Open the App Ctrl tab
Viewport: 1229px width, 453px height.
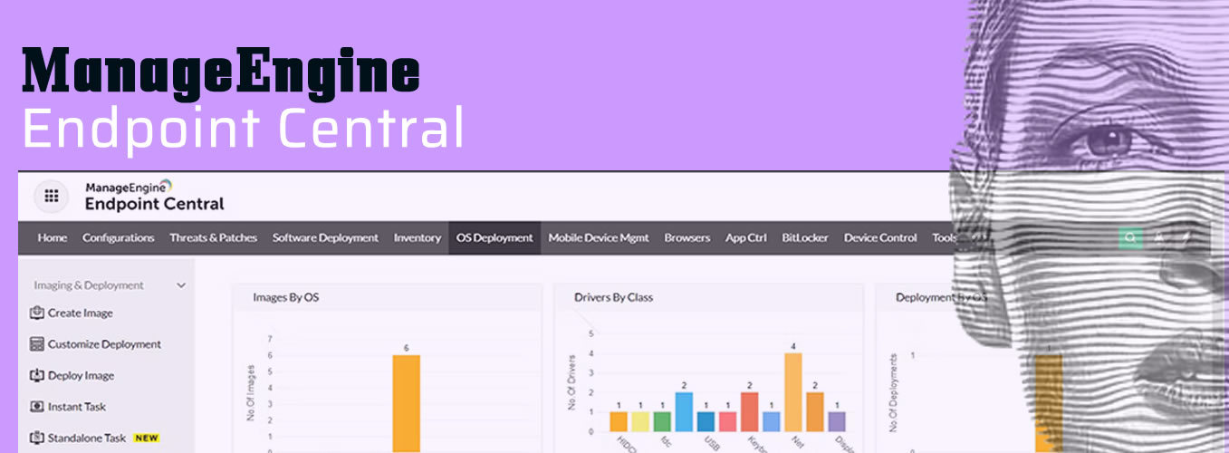[746, 238]
